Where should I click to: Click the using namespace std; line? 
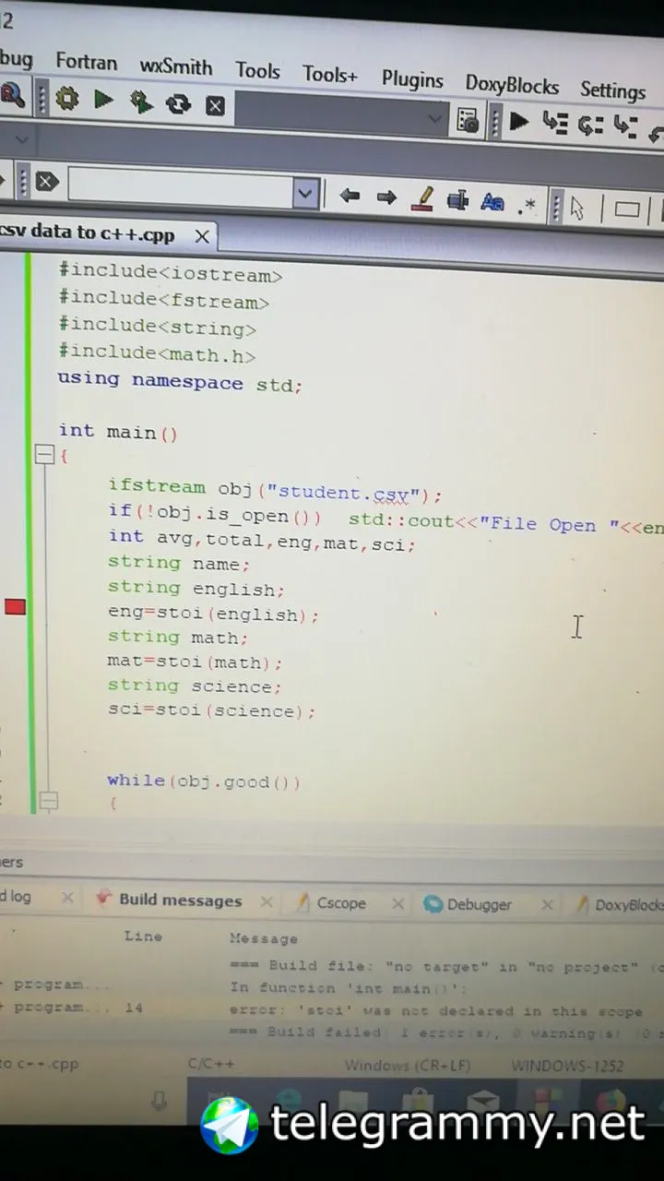[180, 380]
